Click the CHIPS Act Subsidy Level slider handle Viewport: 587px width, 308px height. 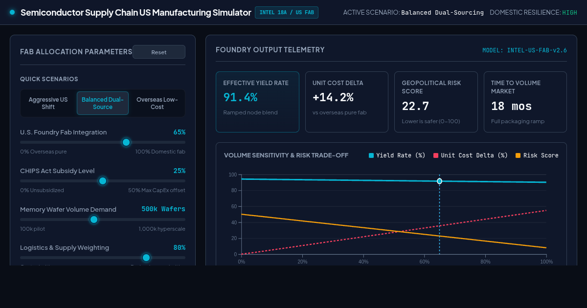(x=103, y=181)
